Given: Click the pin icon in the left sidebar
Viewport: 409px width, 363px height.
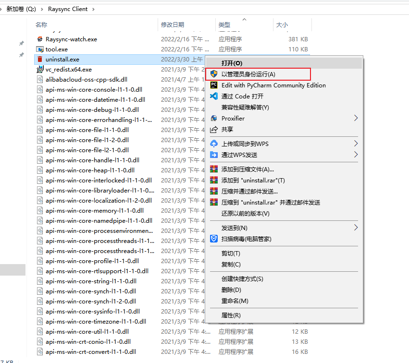Looking at the screenshot, I should [x=21, y=43].
